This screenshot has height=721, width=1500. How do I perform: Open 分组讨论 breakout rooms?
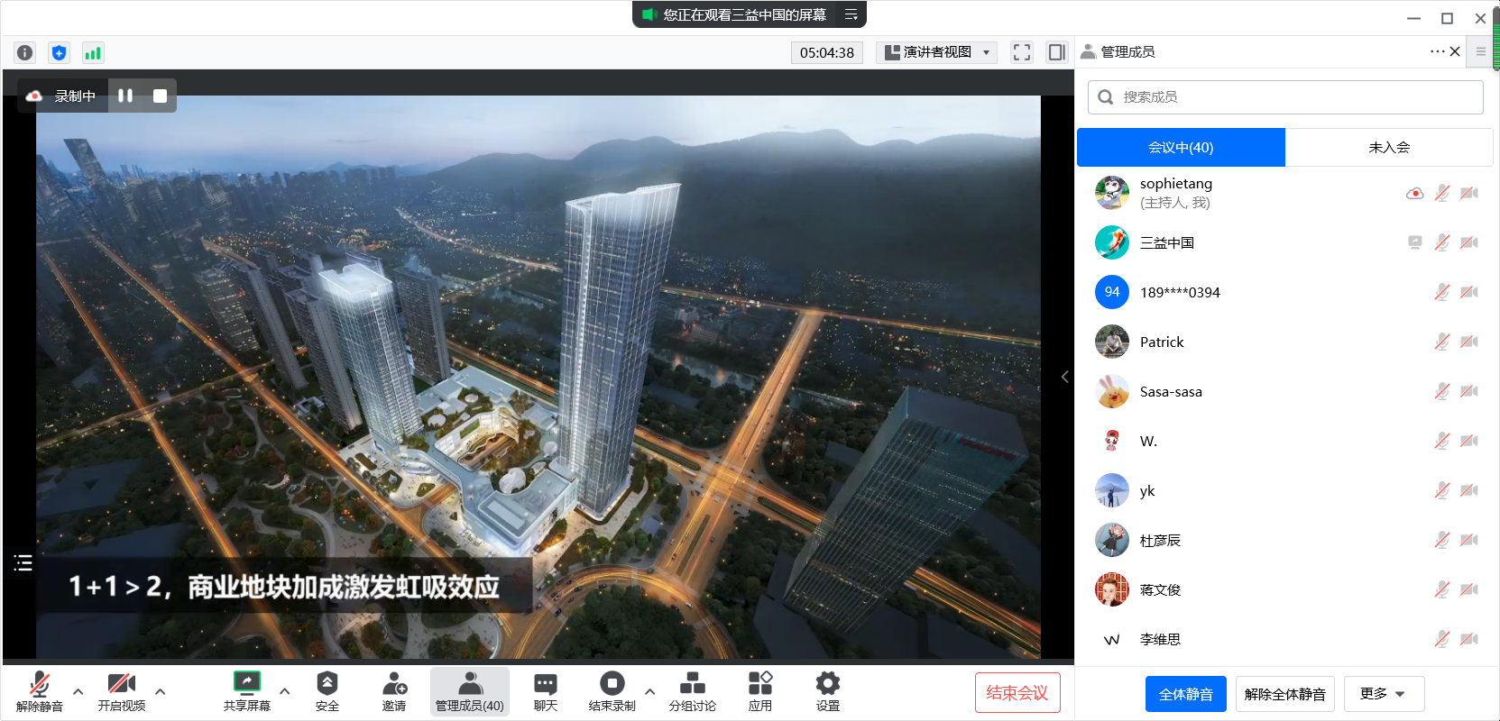[693, 692]
